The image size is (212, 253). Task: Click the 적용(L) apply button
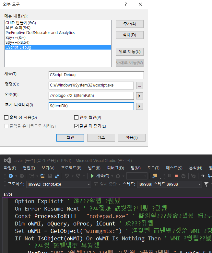click(131, 137)
